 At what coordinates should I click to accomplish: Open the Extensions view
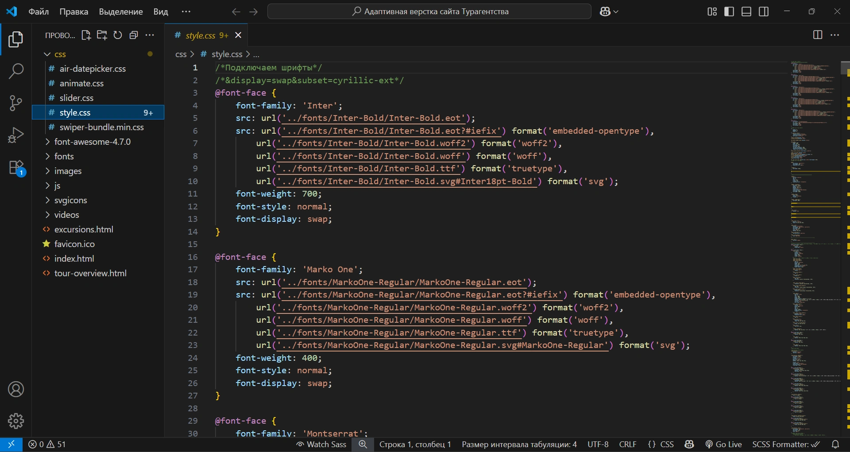pos(17,168)
